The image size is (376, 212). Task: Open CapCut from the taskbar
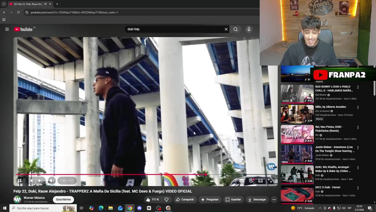click(149, 208)
